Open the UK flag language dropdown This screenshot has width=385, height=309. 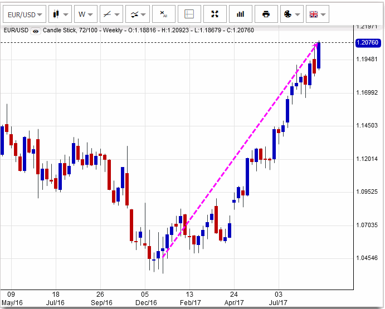coord(318,14)
